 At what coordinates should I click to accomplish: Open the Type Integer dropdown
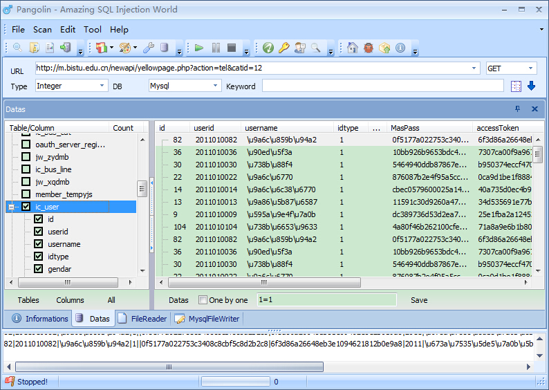pyautogui.click(x=102, y=86)
